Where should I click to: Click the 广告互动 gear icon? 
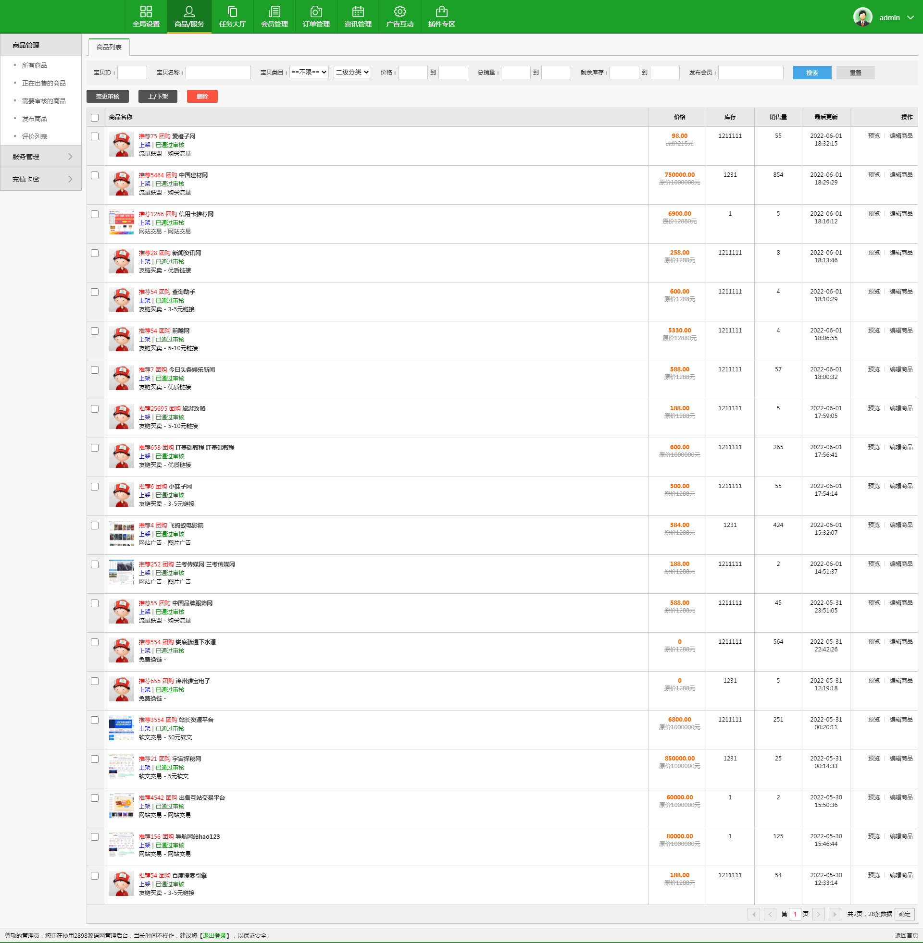(x=399, y=12)
